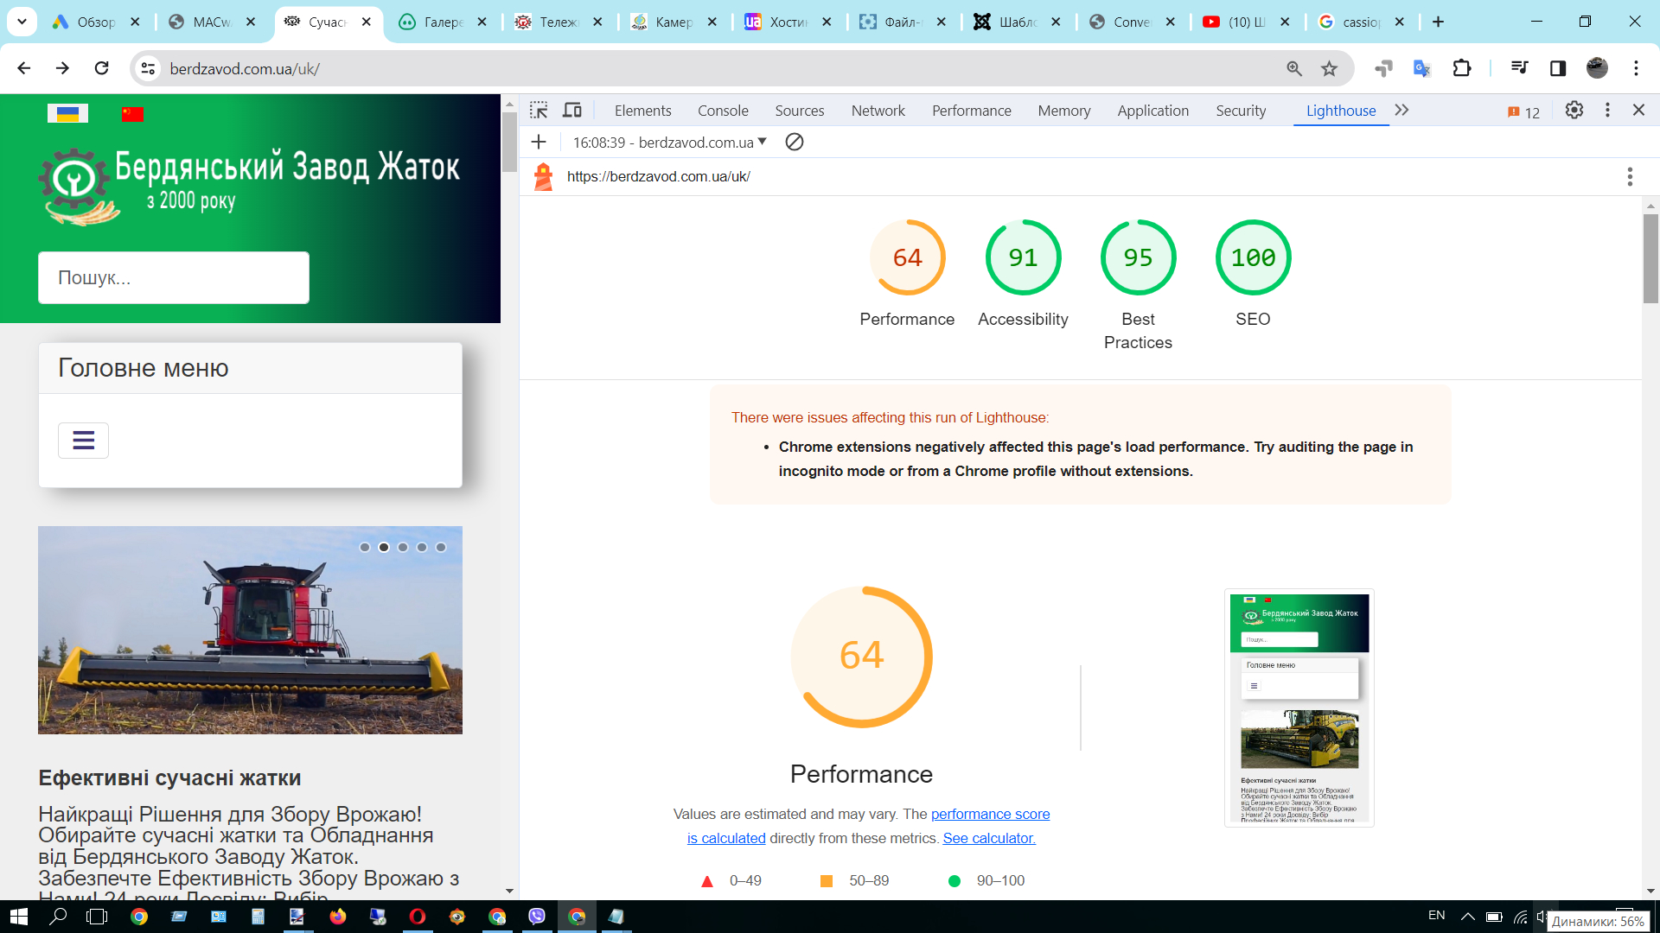Open the media control icon in toolbar
Viewport: 1660px width, 933px height.
pos(1519,68)
